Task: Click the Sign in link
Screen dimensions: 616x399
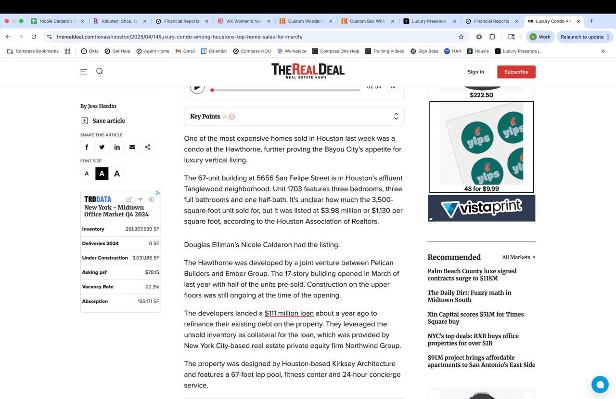Action: point(476,72)
